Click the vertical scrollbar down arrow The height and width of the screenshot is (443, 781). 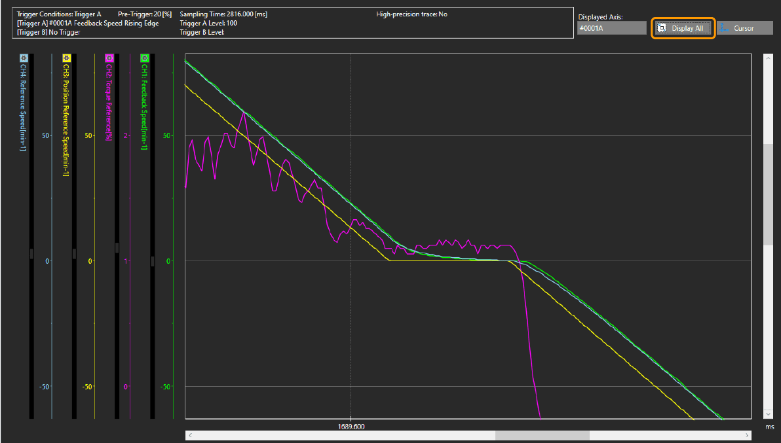(x=768, y=414)
